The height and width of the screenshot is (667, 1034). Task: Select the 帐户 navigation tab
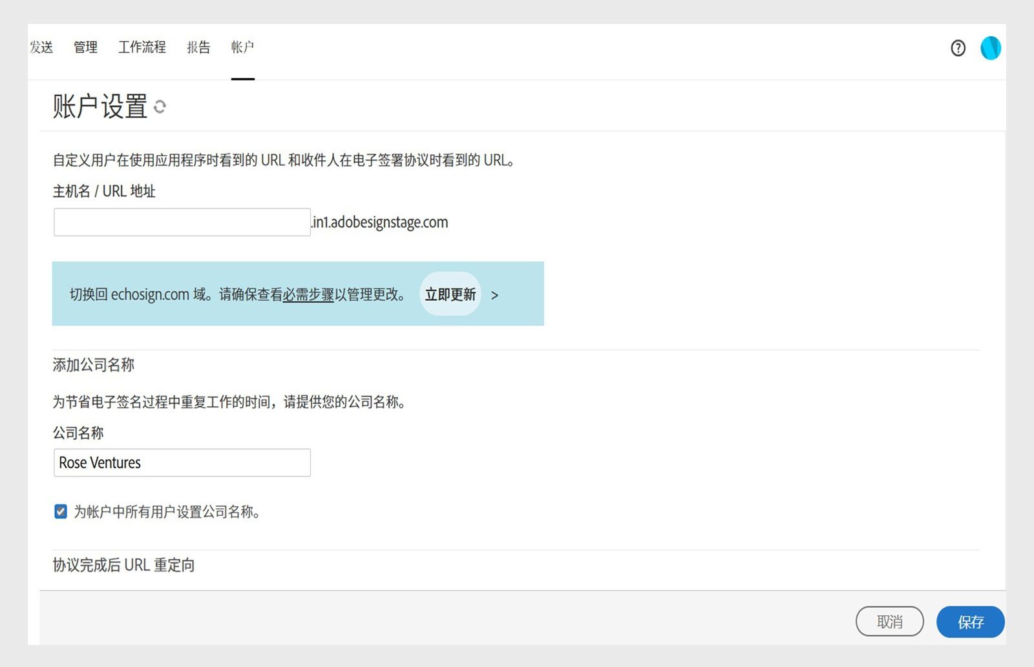242,47
